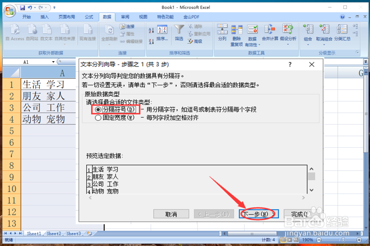Viewport: 370px width, 246px height.
Task: Open the 删除重复项 tool
Action: tap(237, 33)
